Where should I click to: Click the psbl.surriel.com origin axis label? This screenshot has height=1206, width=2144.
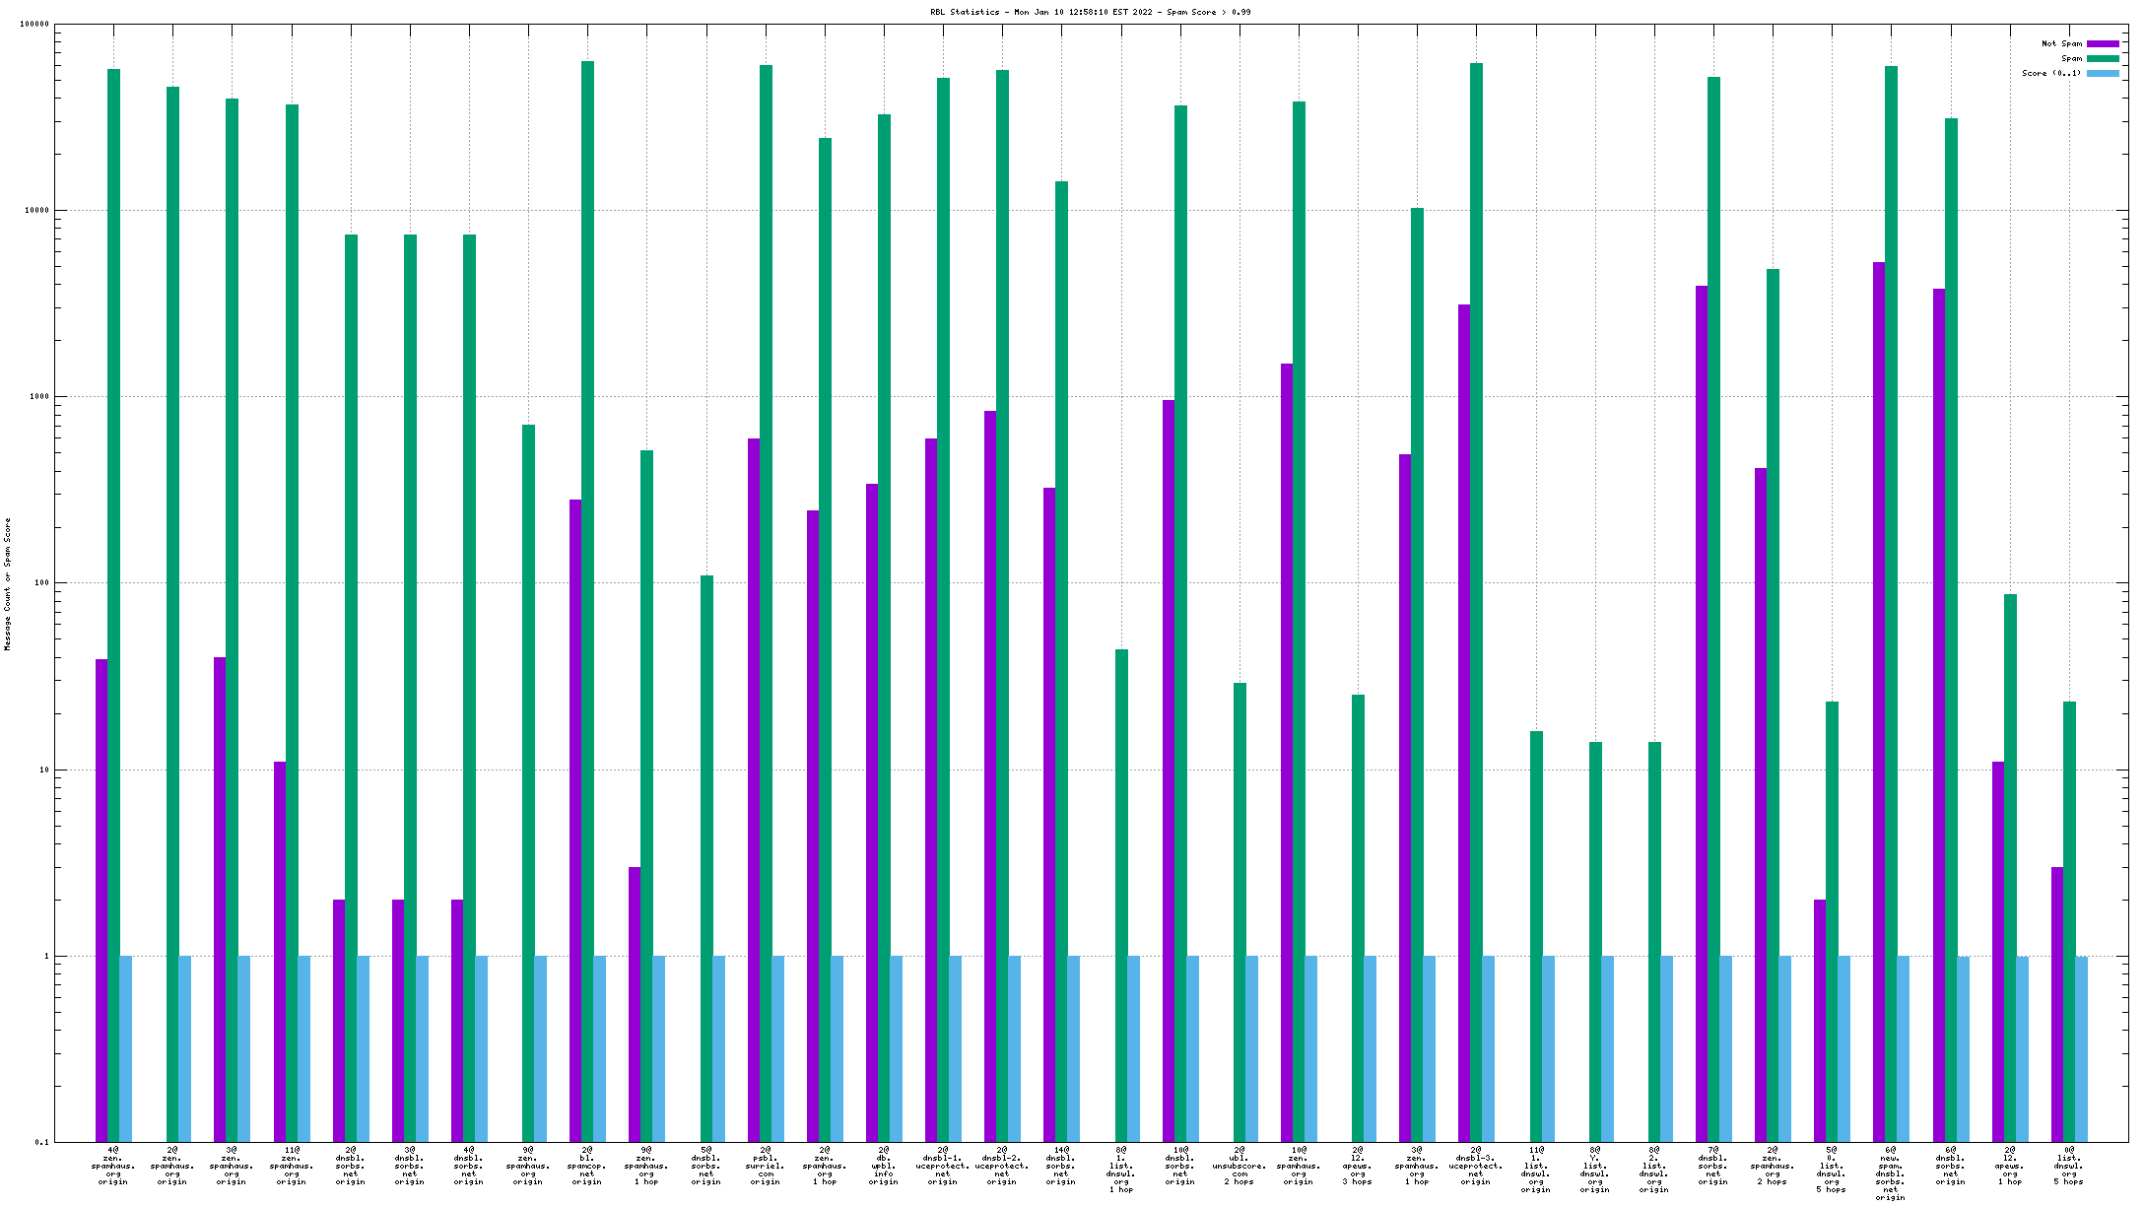[766, 1166]
